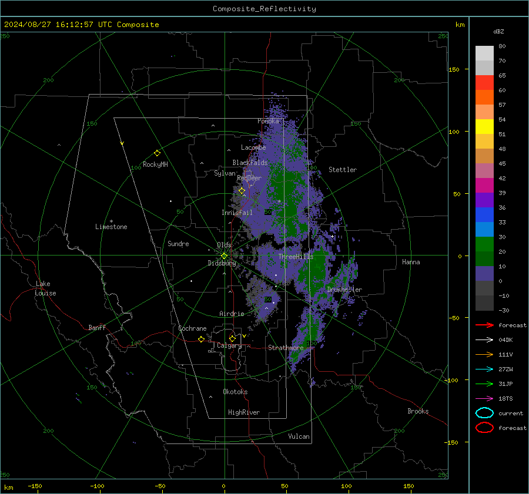This screenshot has width=529, height=494.
Task: Click the Calgary city label
Action: [229, 345]
